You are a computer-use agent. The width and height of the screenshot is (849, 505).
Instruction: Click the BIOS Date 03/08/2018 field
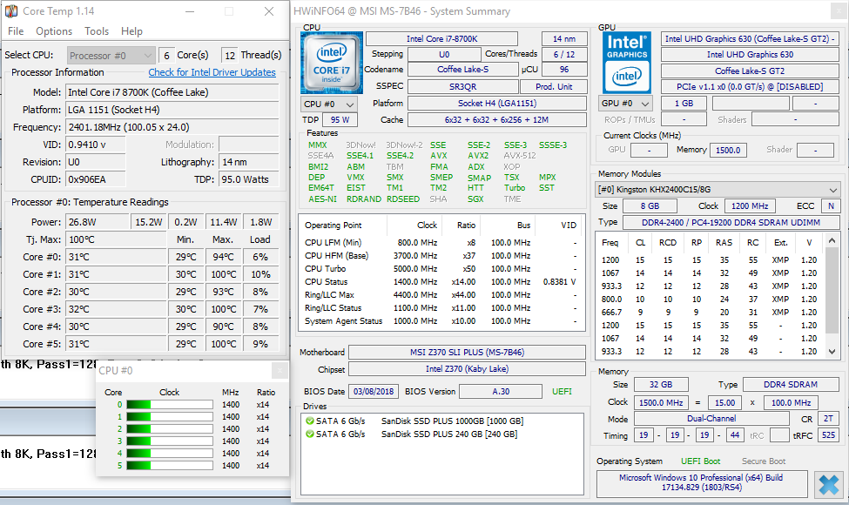coord(374,391)
